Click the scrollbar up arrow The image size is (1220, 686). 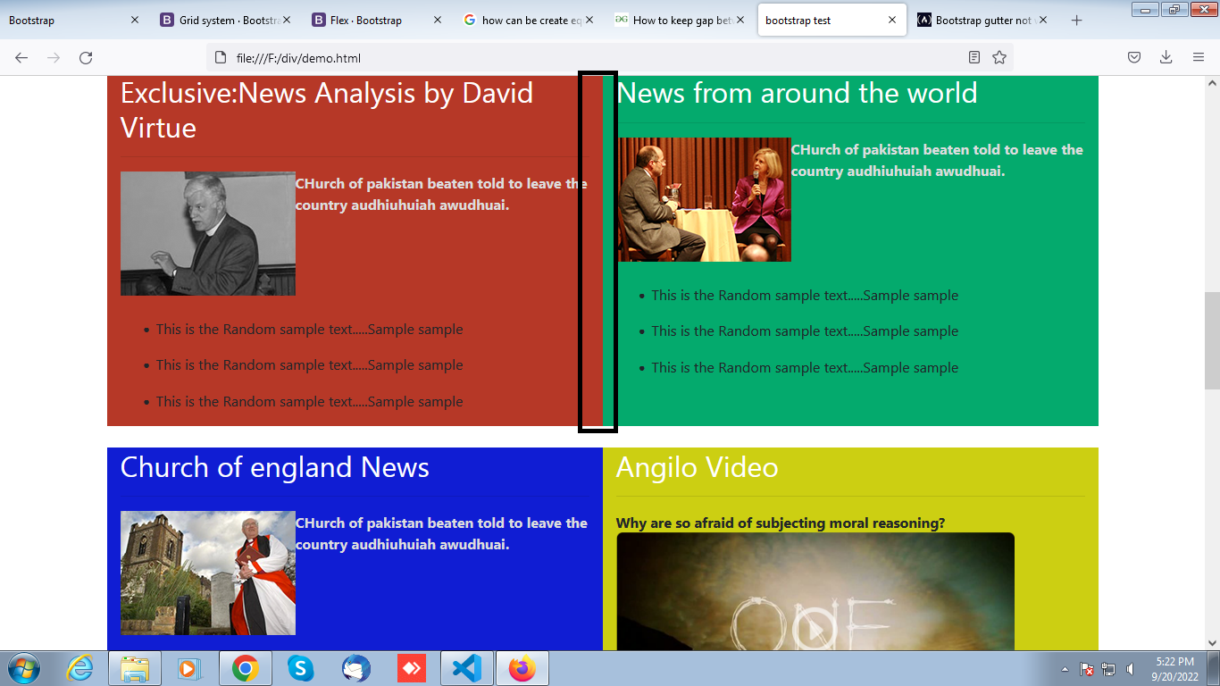click(x=1212, y=83)
